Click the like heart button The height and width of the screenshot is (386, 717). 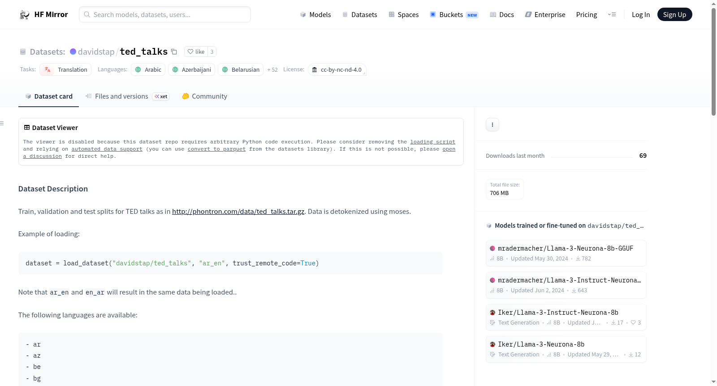coord(196,52)
